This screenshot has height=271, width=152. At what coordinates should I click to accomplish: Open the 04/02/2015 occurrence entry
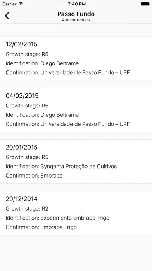click(x=76, y=110)
